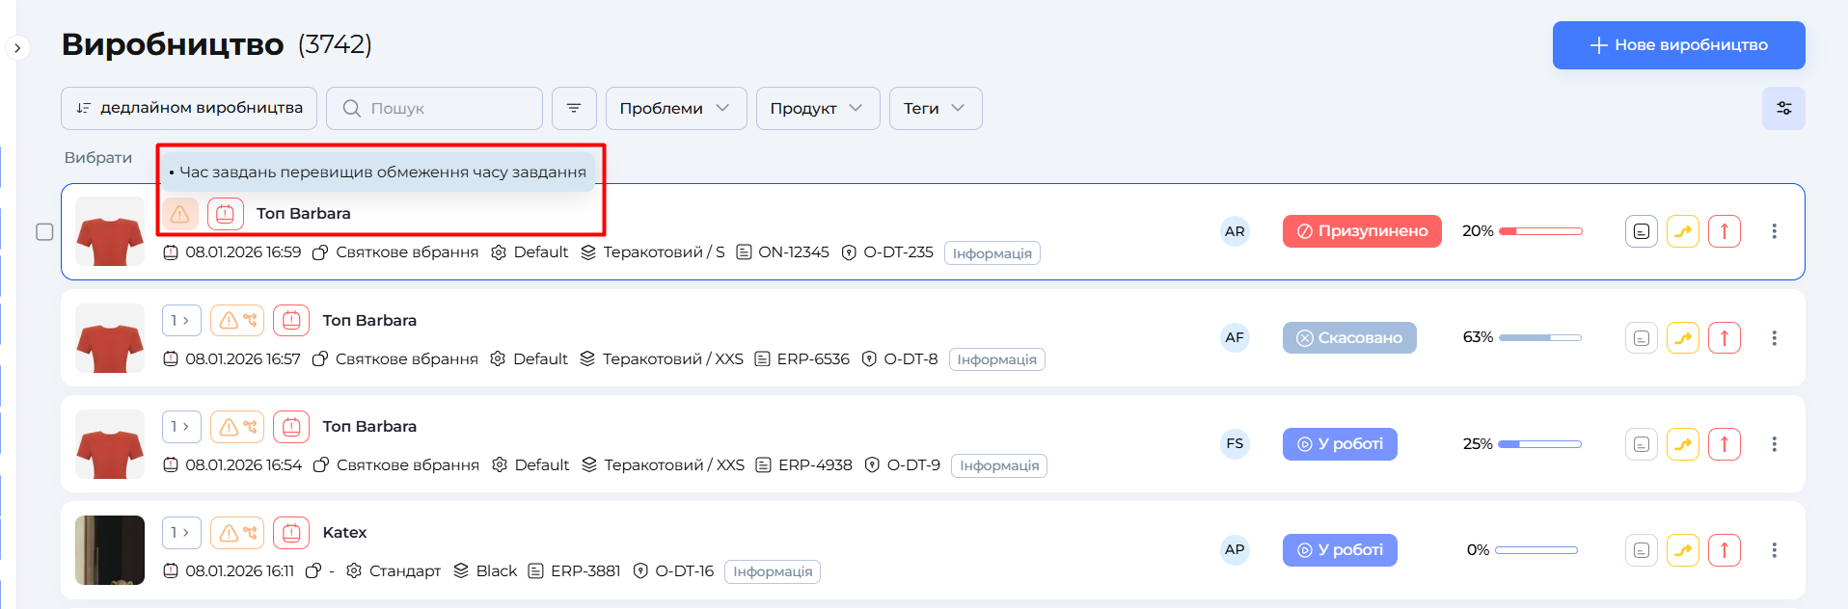The width and height of the screenshot is (1848, 609).
Task: Click the Призупинено status badge
Action: 1361,231
